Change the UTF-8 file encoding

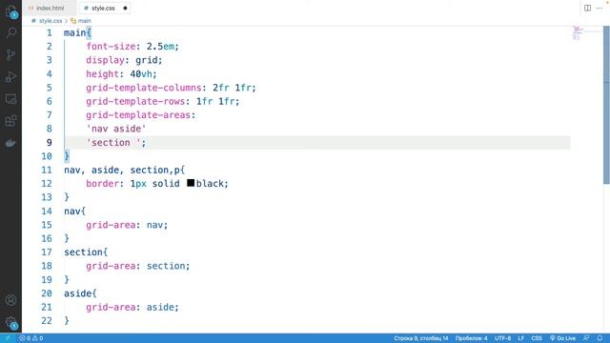[502, 338]
